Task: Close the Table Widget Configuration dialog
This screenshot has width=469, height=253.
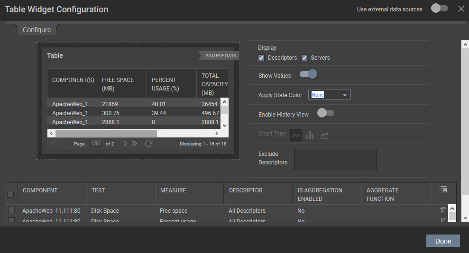Action: click(x=461, y=9)
